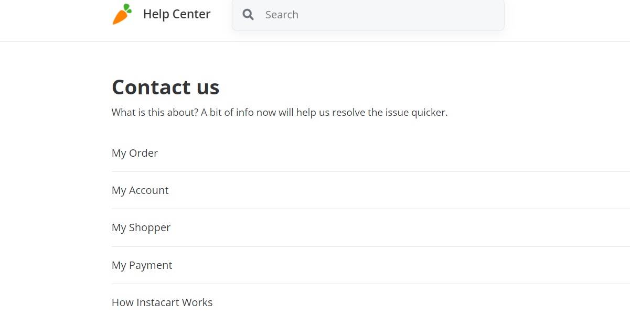Expand the How Instacart Works category

pos(162,302)
